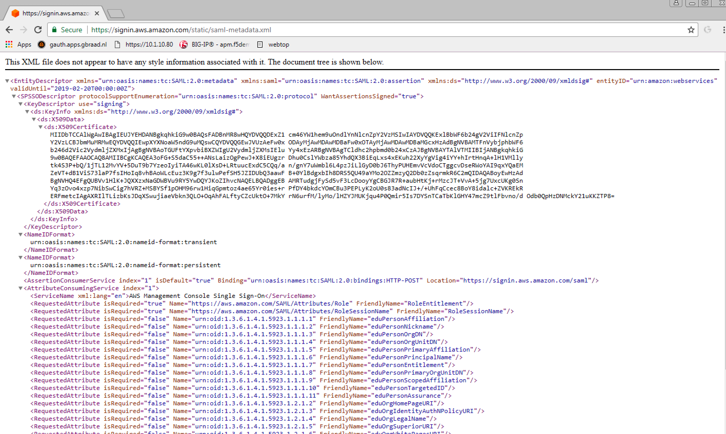Click the eduOrgSuperiorURI attribute line
The height and width of the screenshot is (434, 726).
point(237,426)
